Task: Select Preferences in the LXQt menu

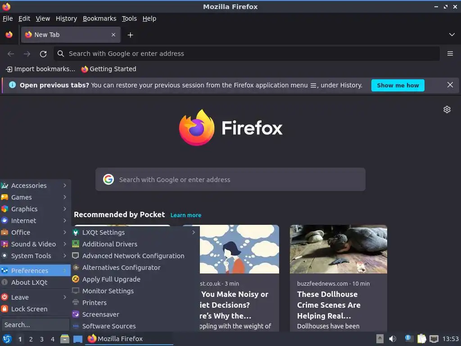Action: click(x=35, y=271)
